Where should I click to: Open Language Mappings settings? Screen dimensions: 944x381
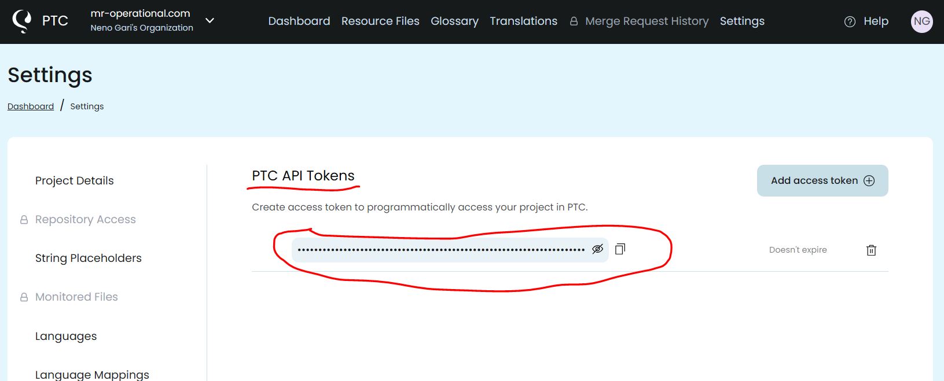[92, 374]
